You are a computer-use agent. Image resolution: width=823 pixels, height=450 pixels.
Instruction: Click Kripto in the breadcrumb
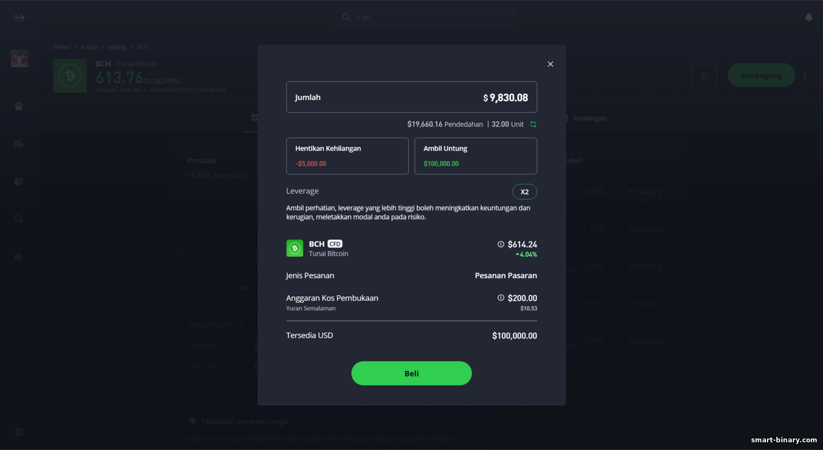pyautogui.click(x=89, y=47)
